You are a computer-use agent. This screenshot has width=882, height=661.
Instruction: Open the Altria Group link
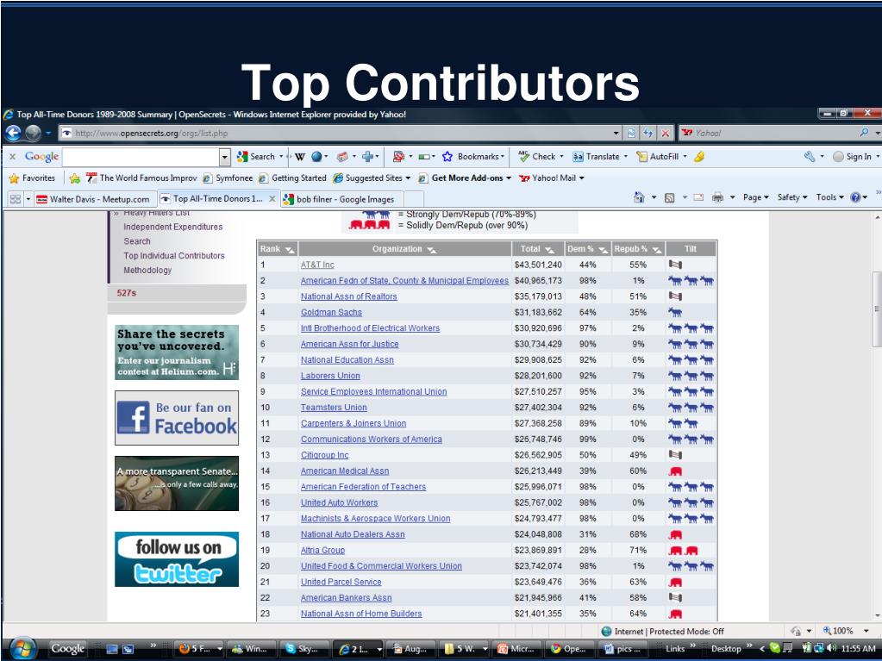click(x=322, y=551)
